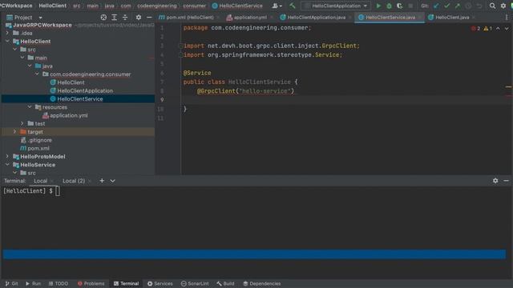Open application.yml in project tree

tap(68, 115)
